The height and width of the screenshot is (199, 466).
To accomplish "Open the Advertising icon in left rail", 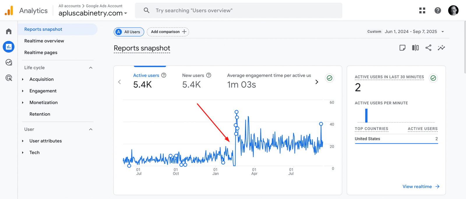I will [x=9, y=78].
